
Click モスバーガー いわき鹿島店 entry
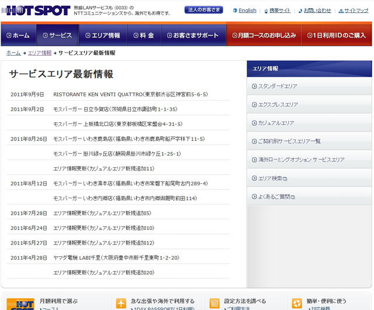coord(129,139)
